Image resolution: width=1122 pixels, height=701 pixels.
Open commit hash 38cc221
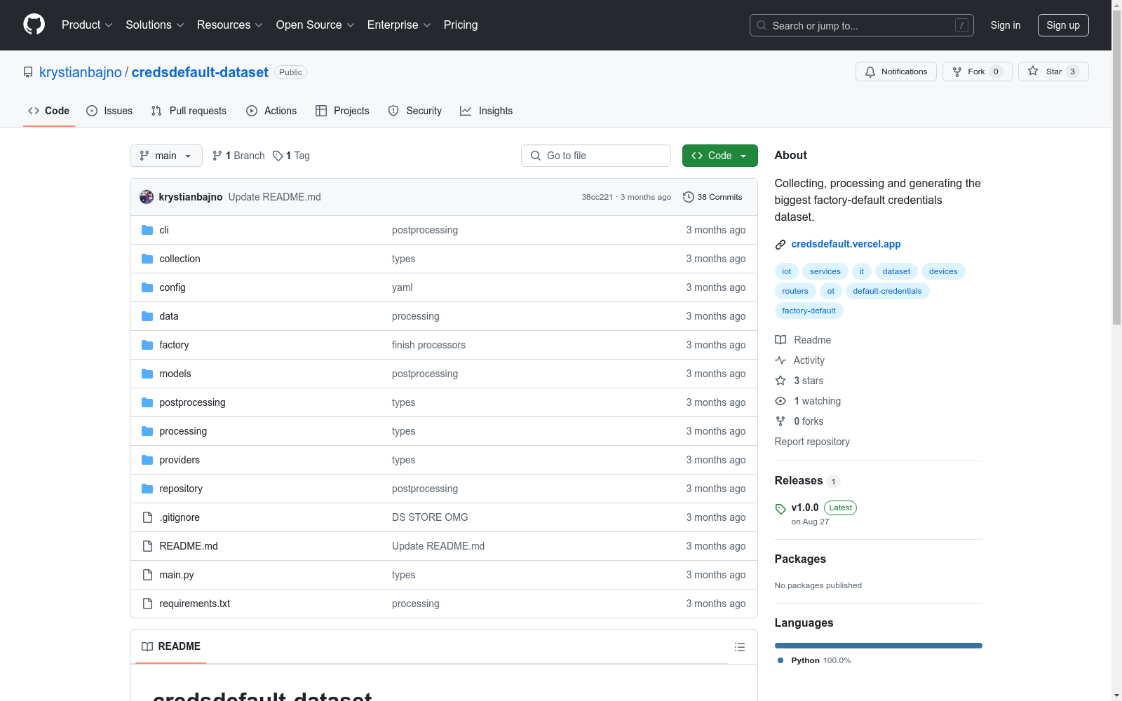597,197
